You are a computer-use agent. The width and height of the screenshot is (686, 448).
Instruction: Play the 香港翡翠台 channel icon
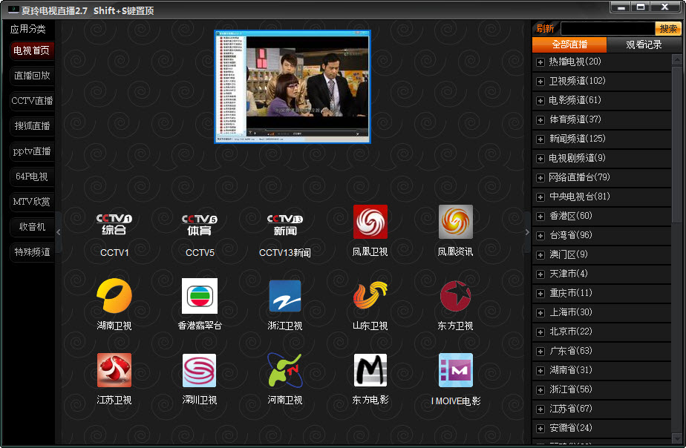(200, 296)
